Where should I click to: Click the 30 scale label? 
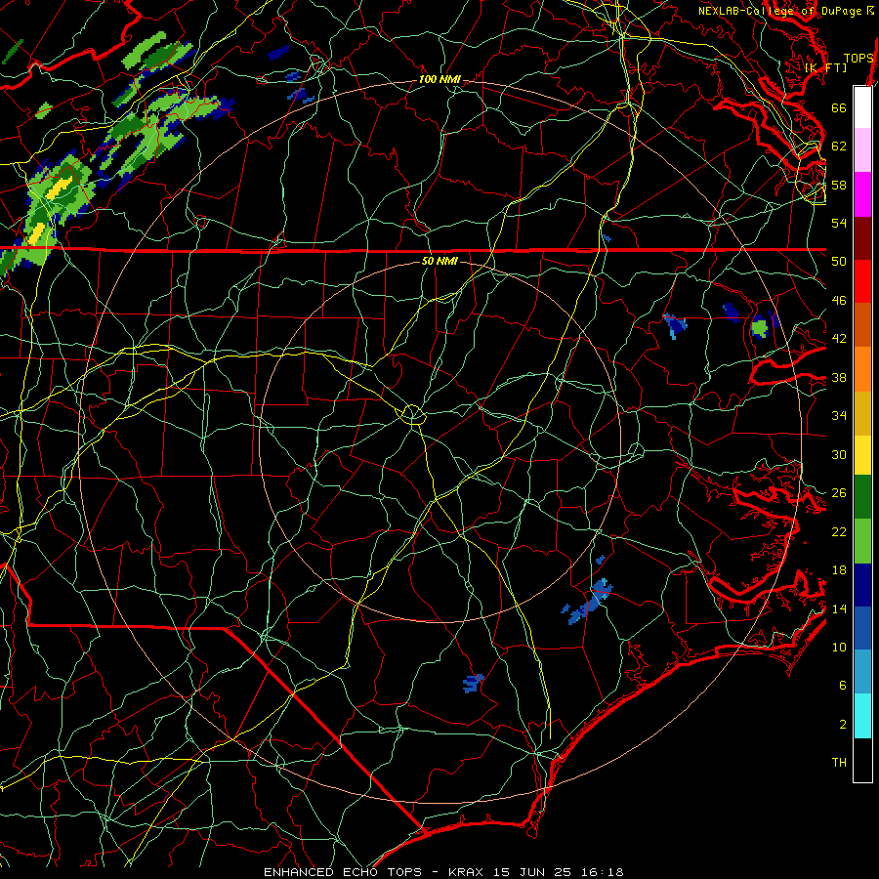pos(839,454)
